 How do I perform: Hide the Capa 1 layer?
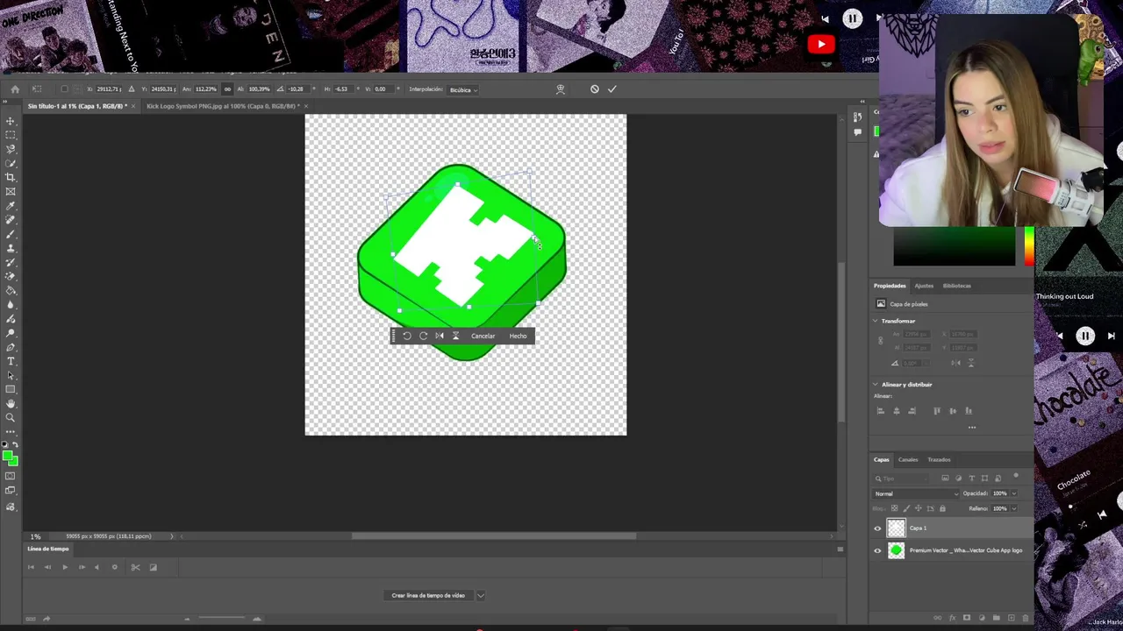point(877,528)
